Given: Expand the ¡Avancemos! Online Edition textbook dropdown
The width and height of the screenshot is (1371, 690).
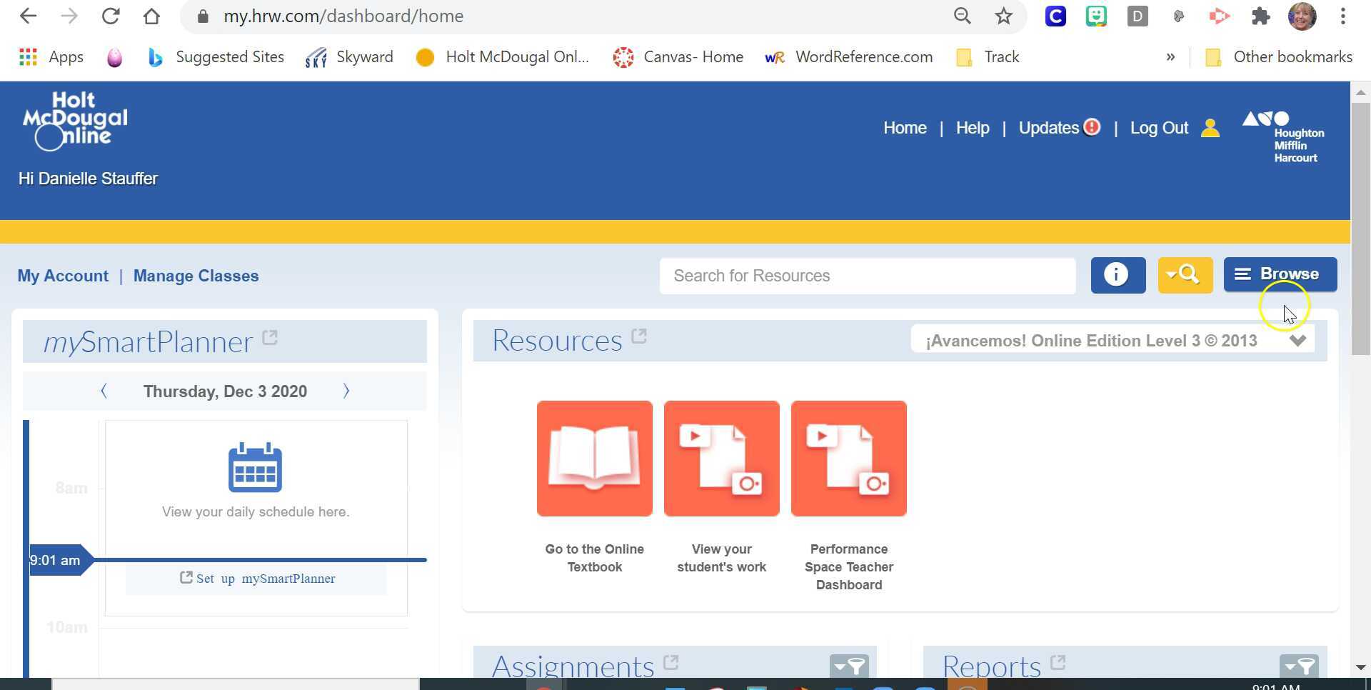Looking at the screenshot, I should (x=1297, y=341).
